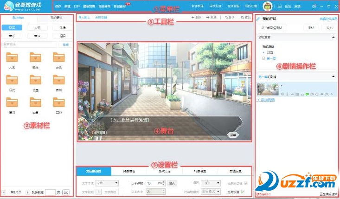
Task: Toggle the 锁定对话框 checkbox
Action: point(246,183)
